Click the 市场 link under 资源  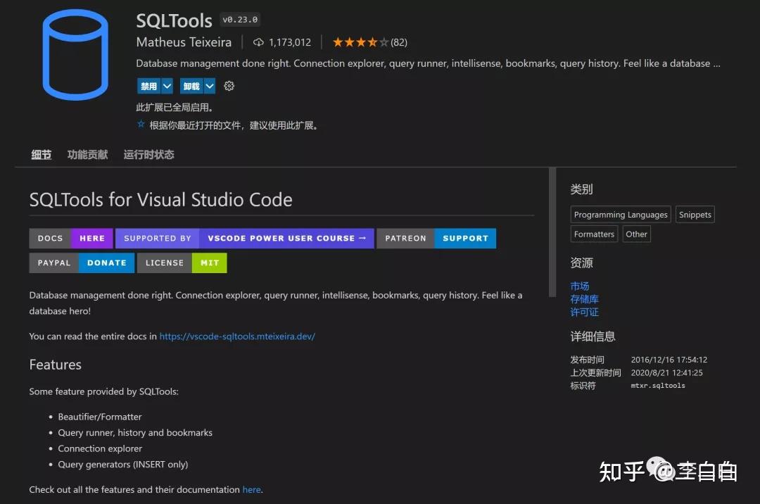click(580, 286)
